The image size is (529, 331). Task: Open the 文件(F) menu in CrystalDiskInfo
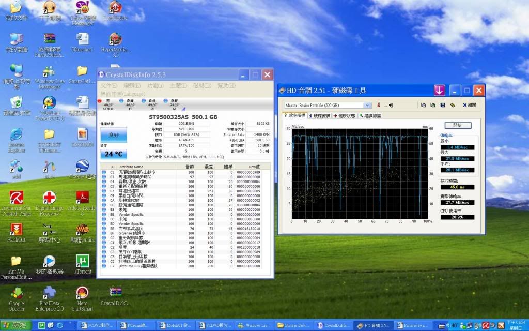(x=108, y=86)
